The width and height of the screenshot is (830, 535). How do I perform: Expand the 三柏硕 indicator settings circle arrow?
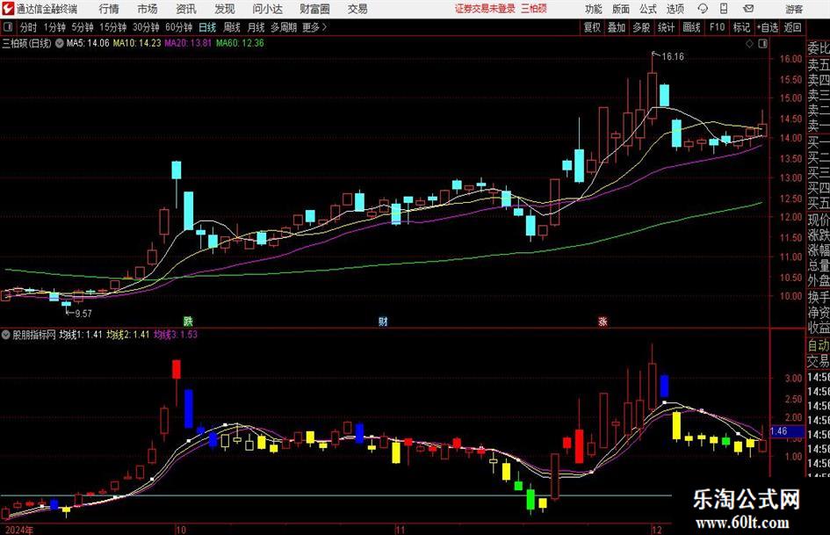tap(60, 43)
